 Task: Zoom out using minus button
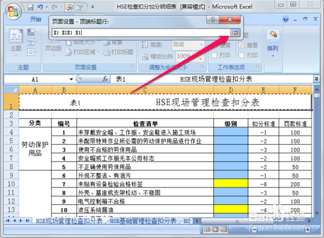click(255, 230)
